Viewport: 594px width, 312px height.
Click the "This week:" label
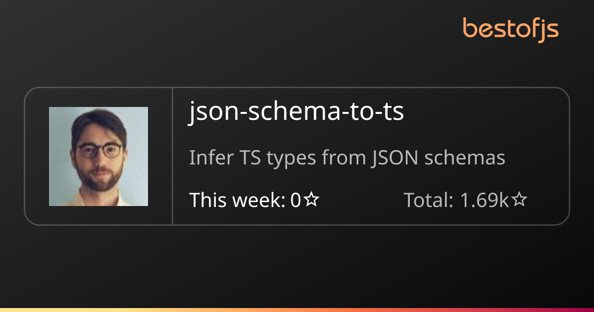click(237, 200)
